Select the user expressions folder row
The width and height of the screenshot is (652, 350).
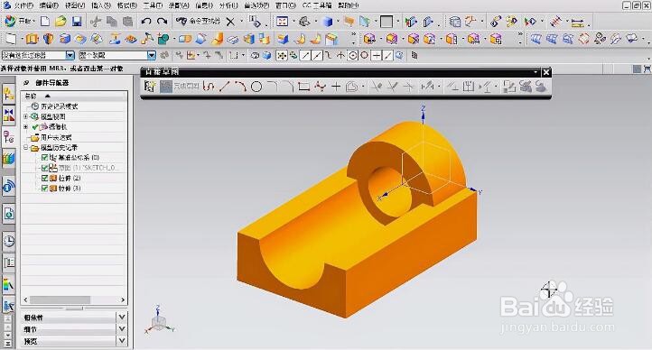(x=51, y=137)
